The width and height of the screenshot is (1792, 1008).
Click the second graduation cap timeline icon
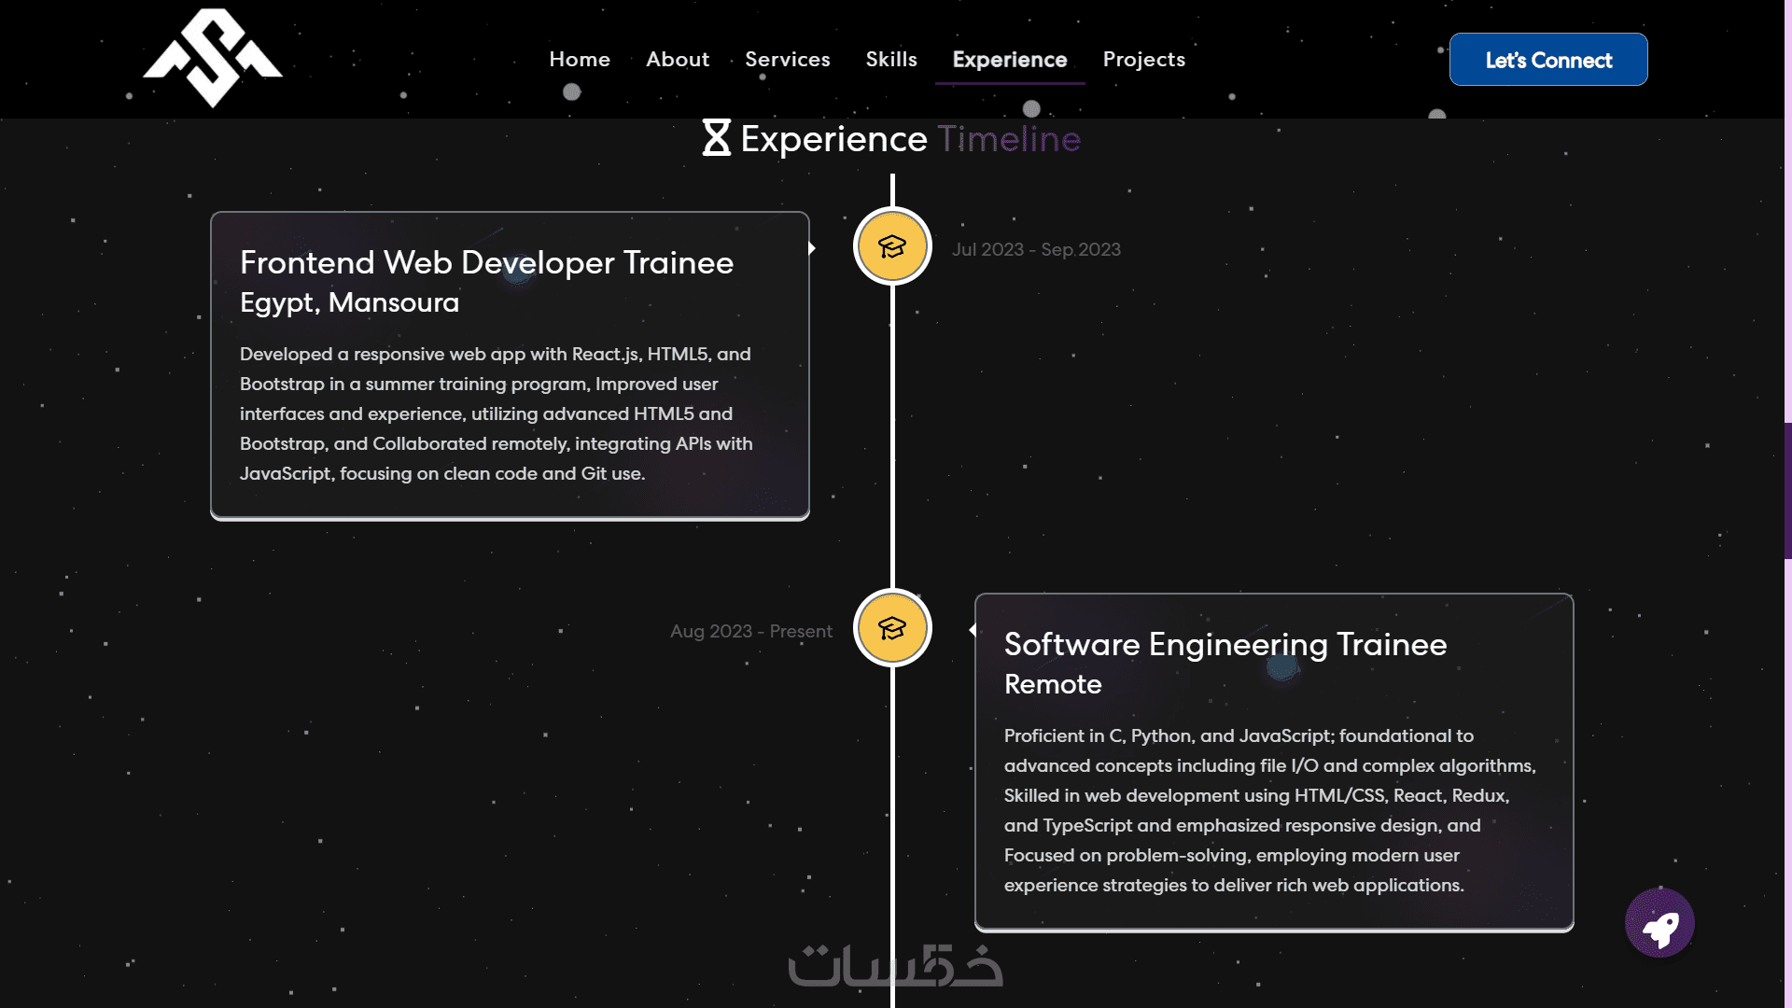[892, 628]
